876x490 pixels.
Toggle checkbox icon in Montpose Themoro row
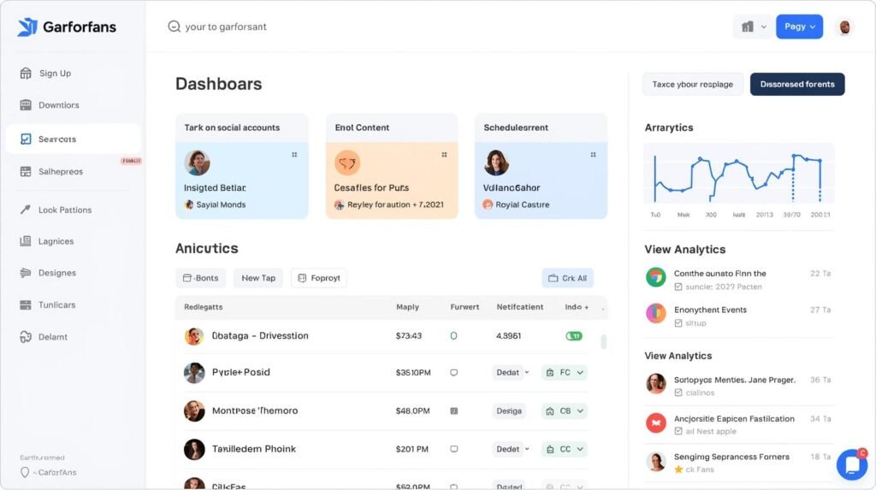pyautogui.click(x=453, y=410)
